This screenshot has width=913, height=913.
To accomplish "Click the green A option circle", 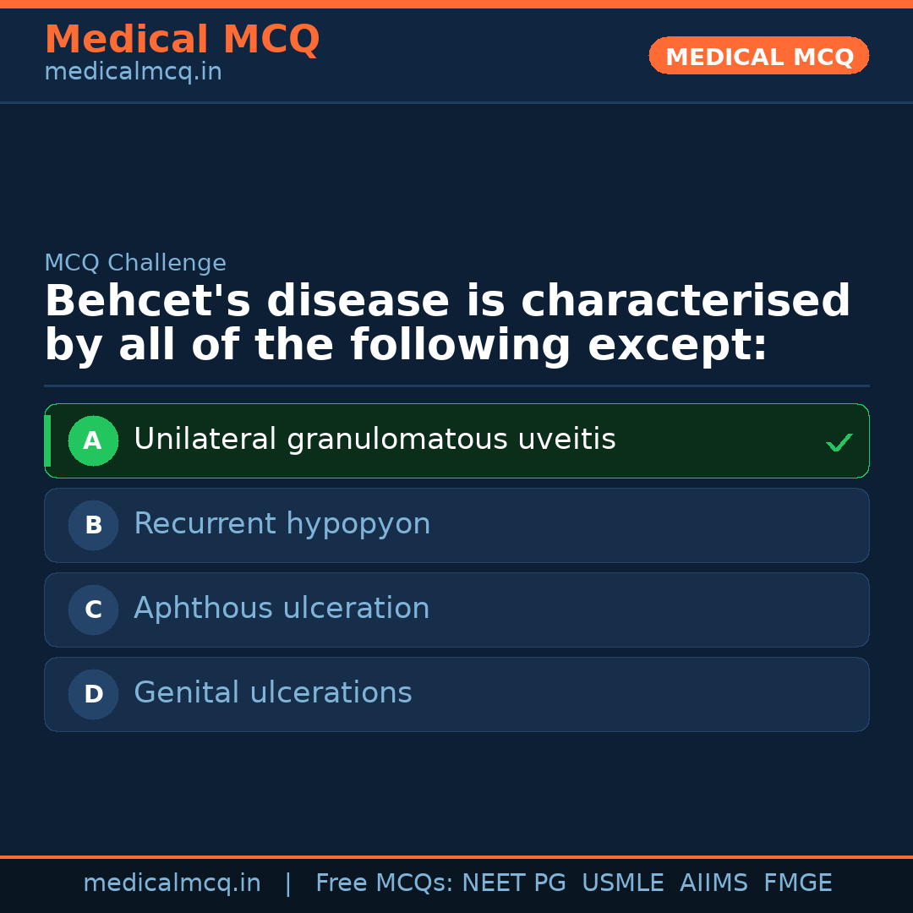I will tap(93, 440).
